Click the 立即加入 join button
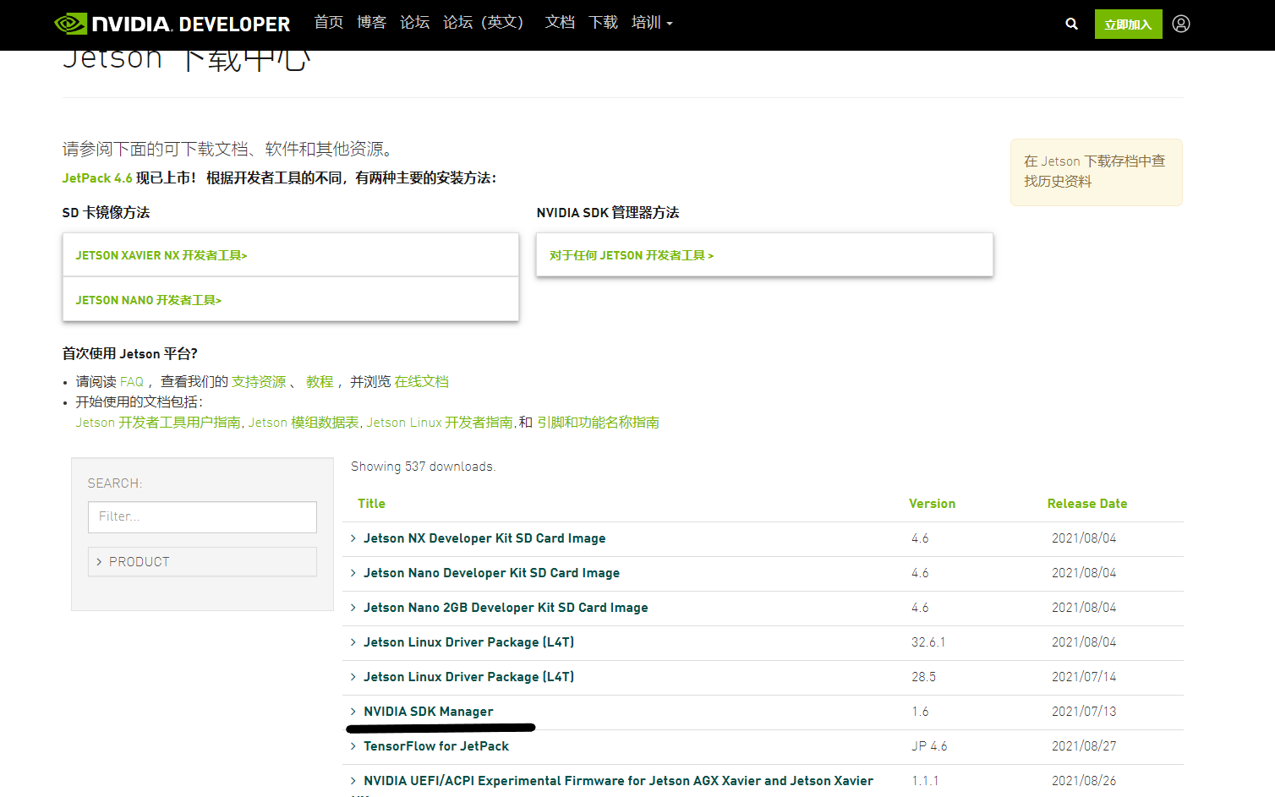This screenshot has width=1275, height=797. [1128, 24]
